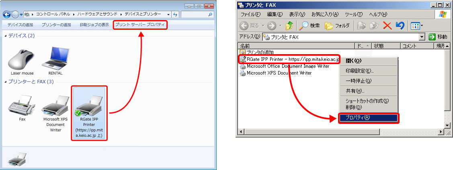
Task: Open the ファイル(F) menu
Action: [x=250, y=14]
